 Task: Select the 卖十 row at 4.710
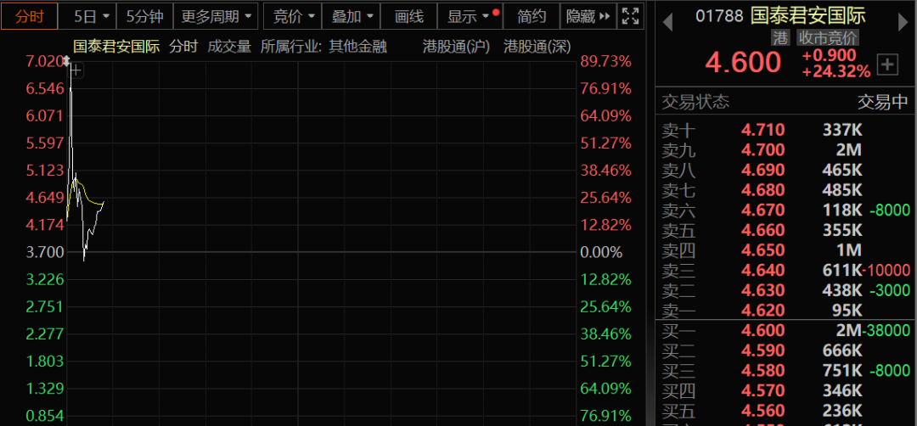[x=785, y=130]
